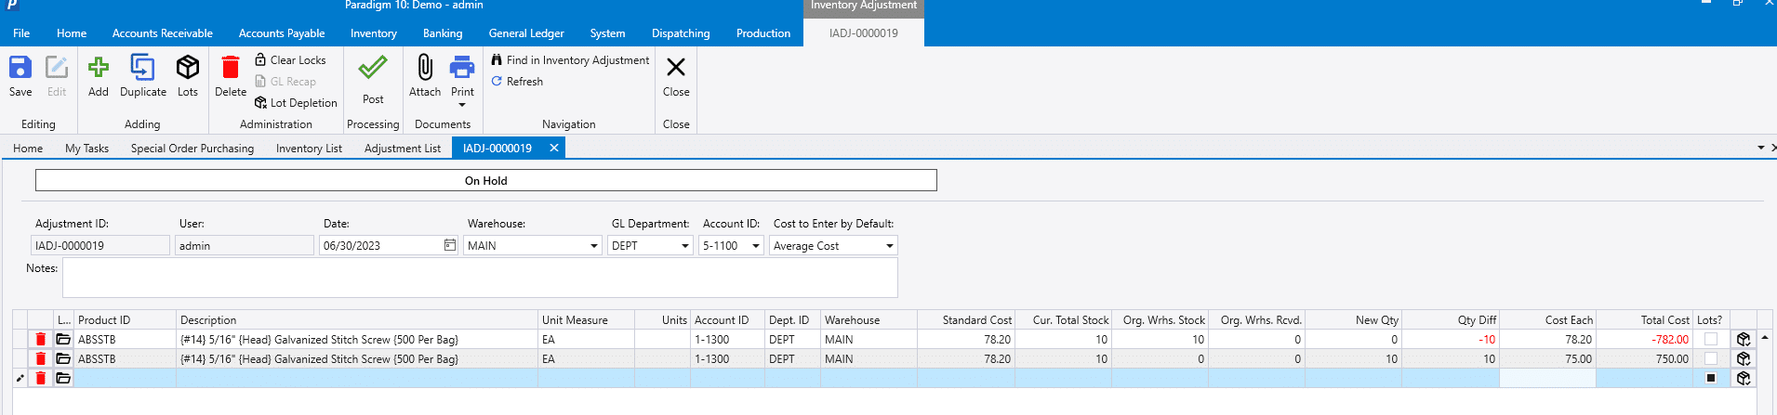Click the Save icon in ribbon
Screen dimensions: 1777x415
point(20,69)
